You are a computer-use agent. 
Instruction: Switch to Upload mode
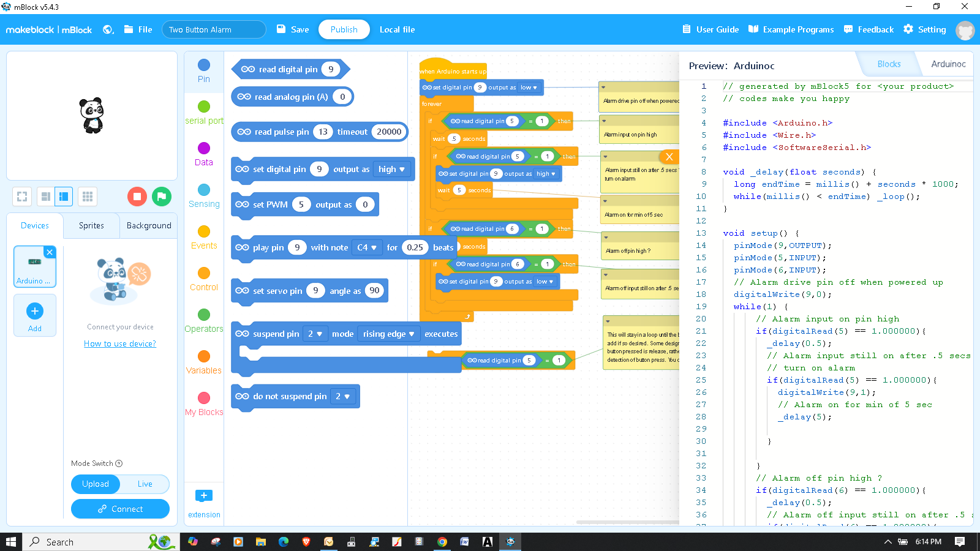coord(96,484)
